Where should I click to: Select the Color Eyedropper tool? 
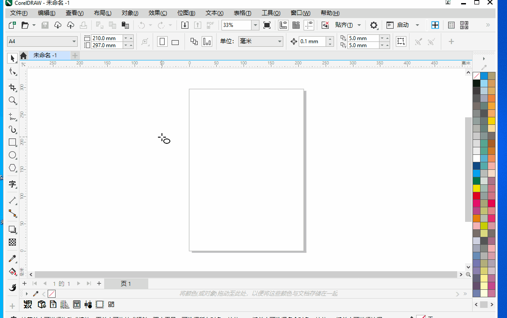click(12, 258)
